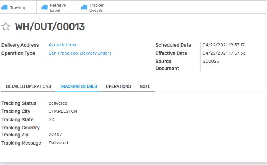Click the Retrieve Label truck icon
Viewport: 267px width, 165px height.
45,7
